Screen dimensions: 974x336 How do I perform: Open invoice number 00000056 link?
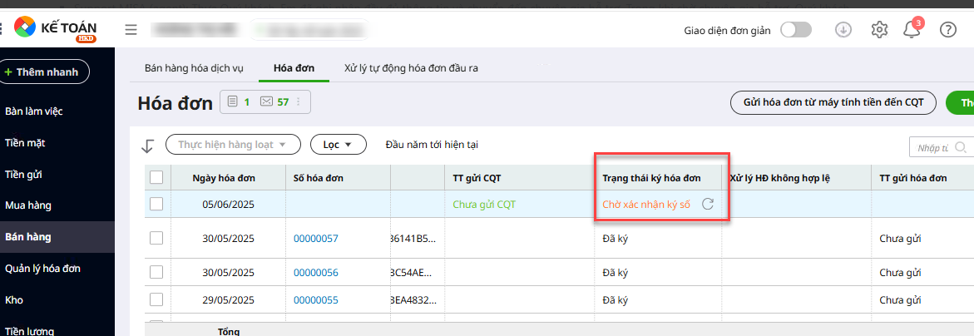[316, 273]
